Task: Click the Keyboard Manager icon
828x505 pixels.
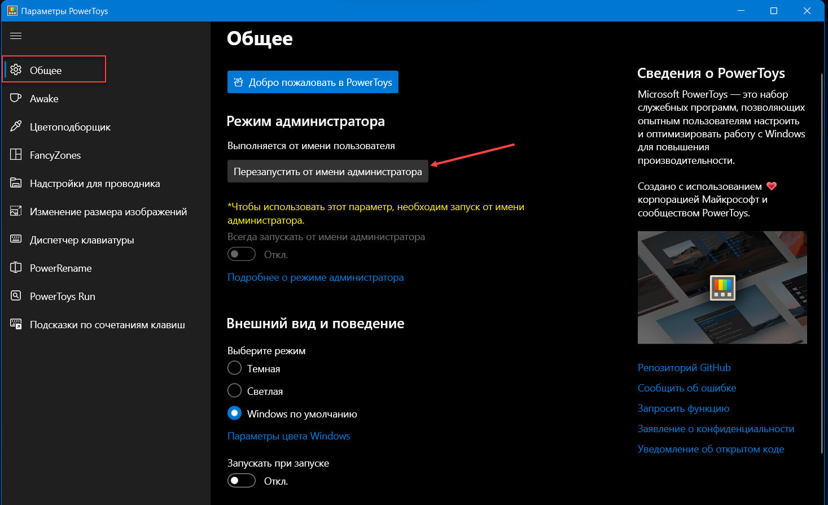Action: (x=16, y=240)
